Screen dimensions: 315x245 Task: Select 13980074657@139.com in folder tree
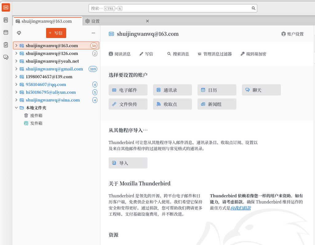56,77
